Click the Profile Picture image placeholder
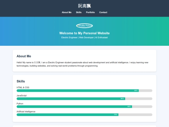The width and height of the screenshot is (169, 127). [x=84, y=26]
